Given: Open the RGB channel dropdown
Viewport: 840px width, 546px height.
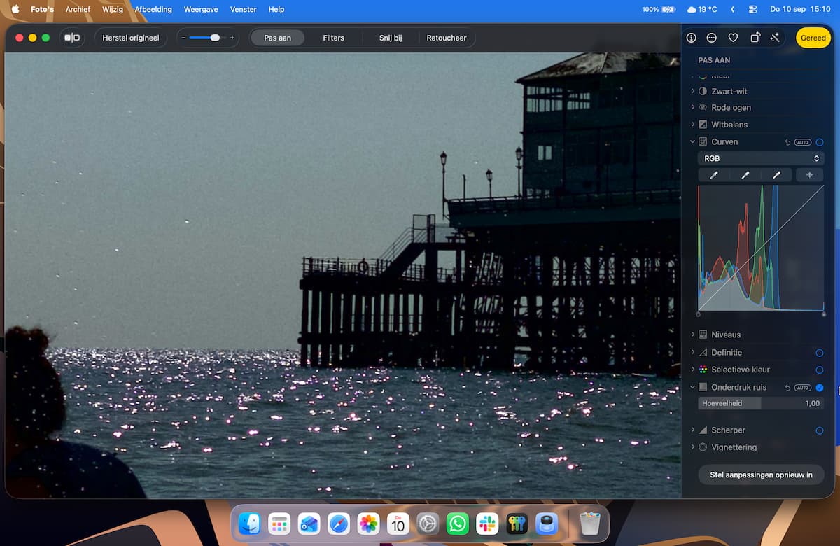Looking at the screenshot, I should click(x=761, y=159).
